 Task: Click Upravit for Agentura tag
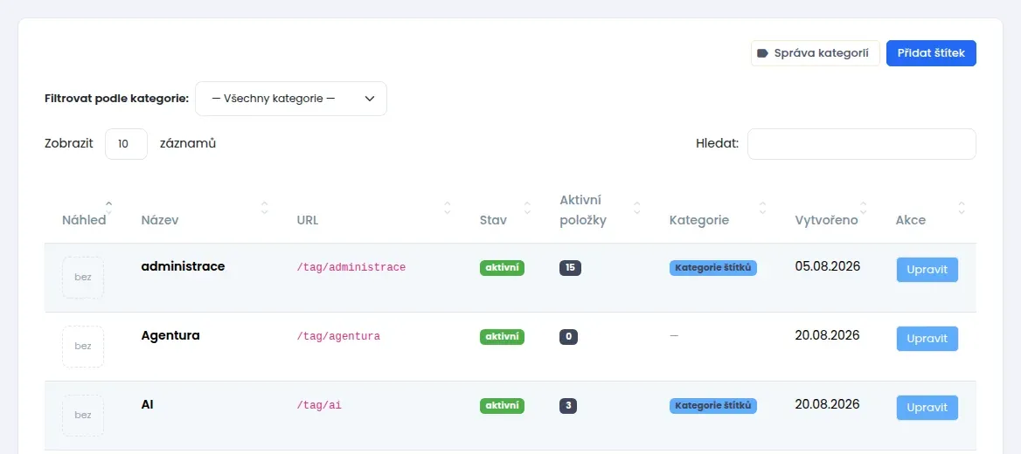(927, 339)
